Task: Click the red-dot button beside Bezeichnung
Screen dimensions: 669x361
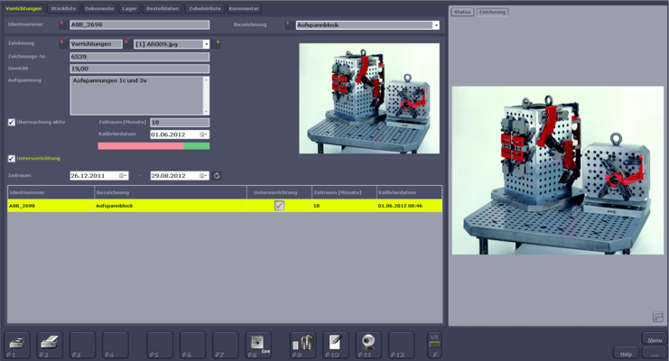Action: pos(289,25)
